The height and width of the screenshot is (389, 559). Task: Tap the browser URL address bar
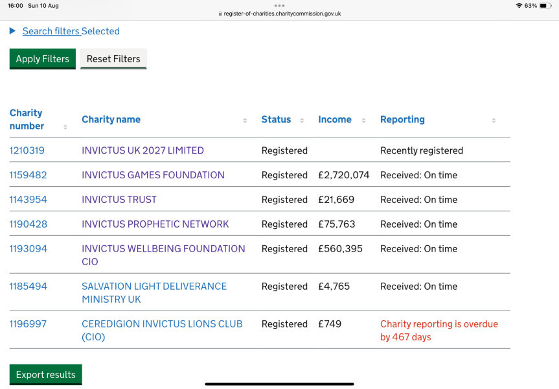[x=280, y=14]
